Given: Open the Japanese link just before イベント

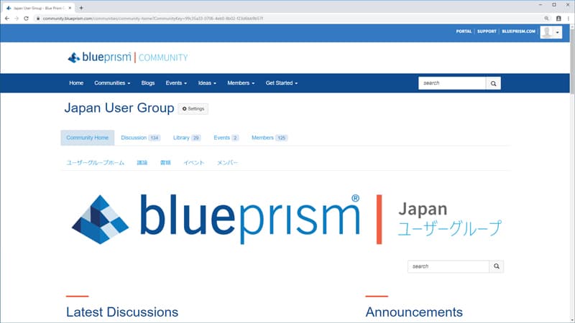Looking at the screenshot, I should (x=165, y=163).
